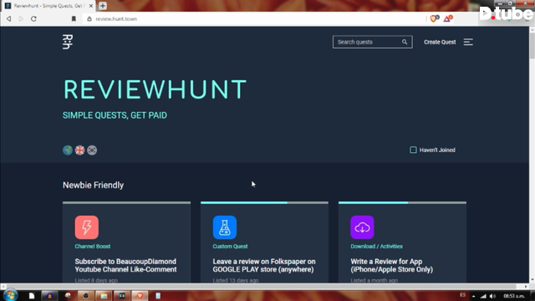Select the Korean flag language filter
Screen dimensions: 535x301
(x=92, y=150)
